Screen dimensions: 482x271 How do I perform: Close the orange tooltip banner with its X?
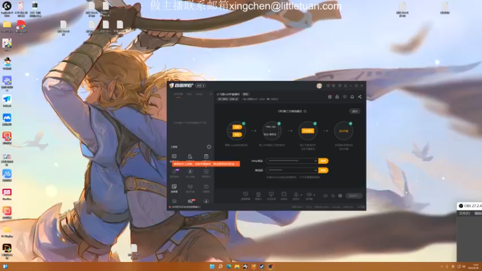237,164
